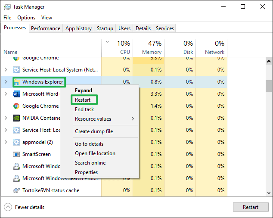Click the Microsoft Word icon
Screen dimensions: 273x218
tap(16, 94)
